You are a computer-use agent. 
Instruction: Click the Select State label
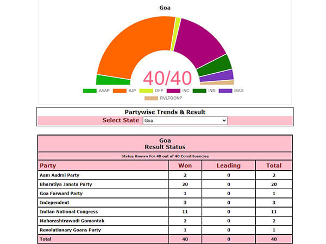pyautogui.click(x=121, y=120)
